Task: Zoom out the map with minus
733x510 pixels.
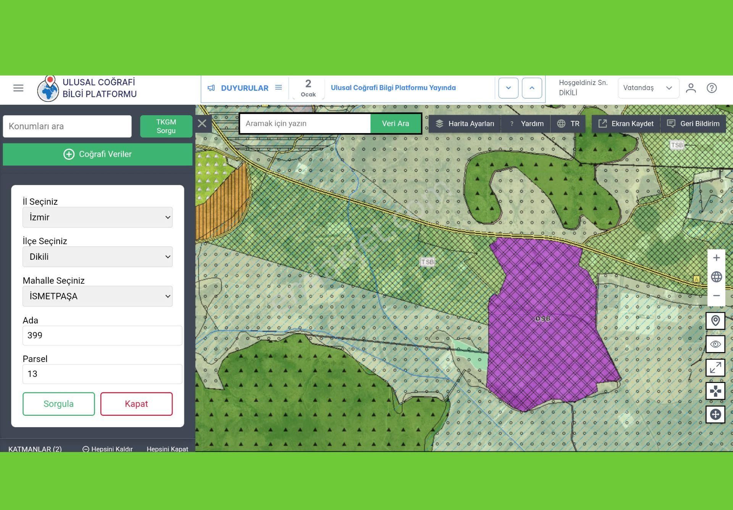Action: 716,296
